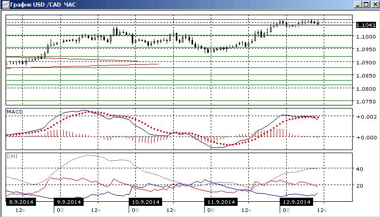Click the DMI scale value 40

tap(360, 169)
